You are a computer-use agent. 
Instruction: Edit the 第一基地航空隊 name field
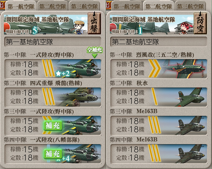coord(53,42)
